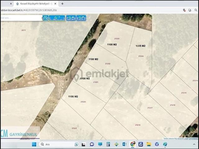Launch the chat video app from taskbar
Image resolution: width=199 pixels, height=149 pixels.
pyautogui.click(x=92, y=144)
